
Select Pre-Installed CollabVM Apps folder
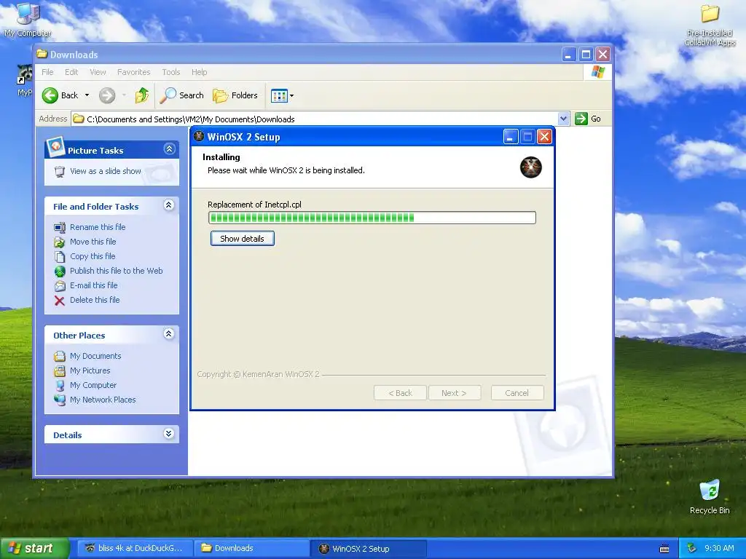tap(710, 25)
